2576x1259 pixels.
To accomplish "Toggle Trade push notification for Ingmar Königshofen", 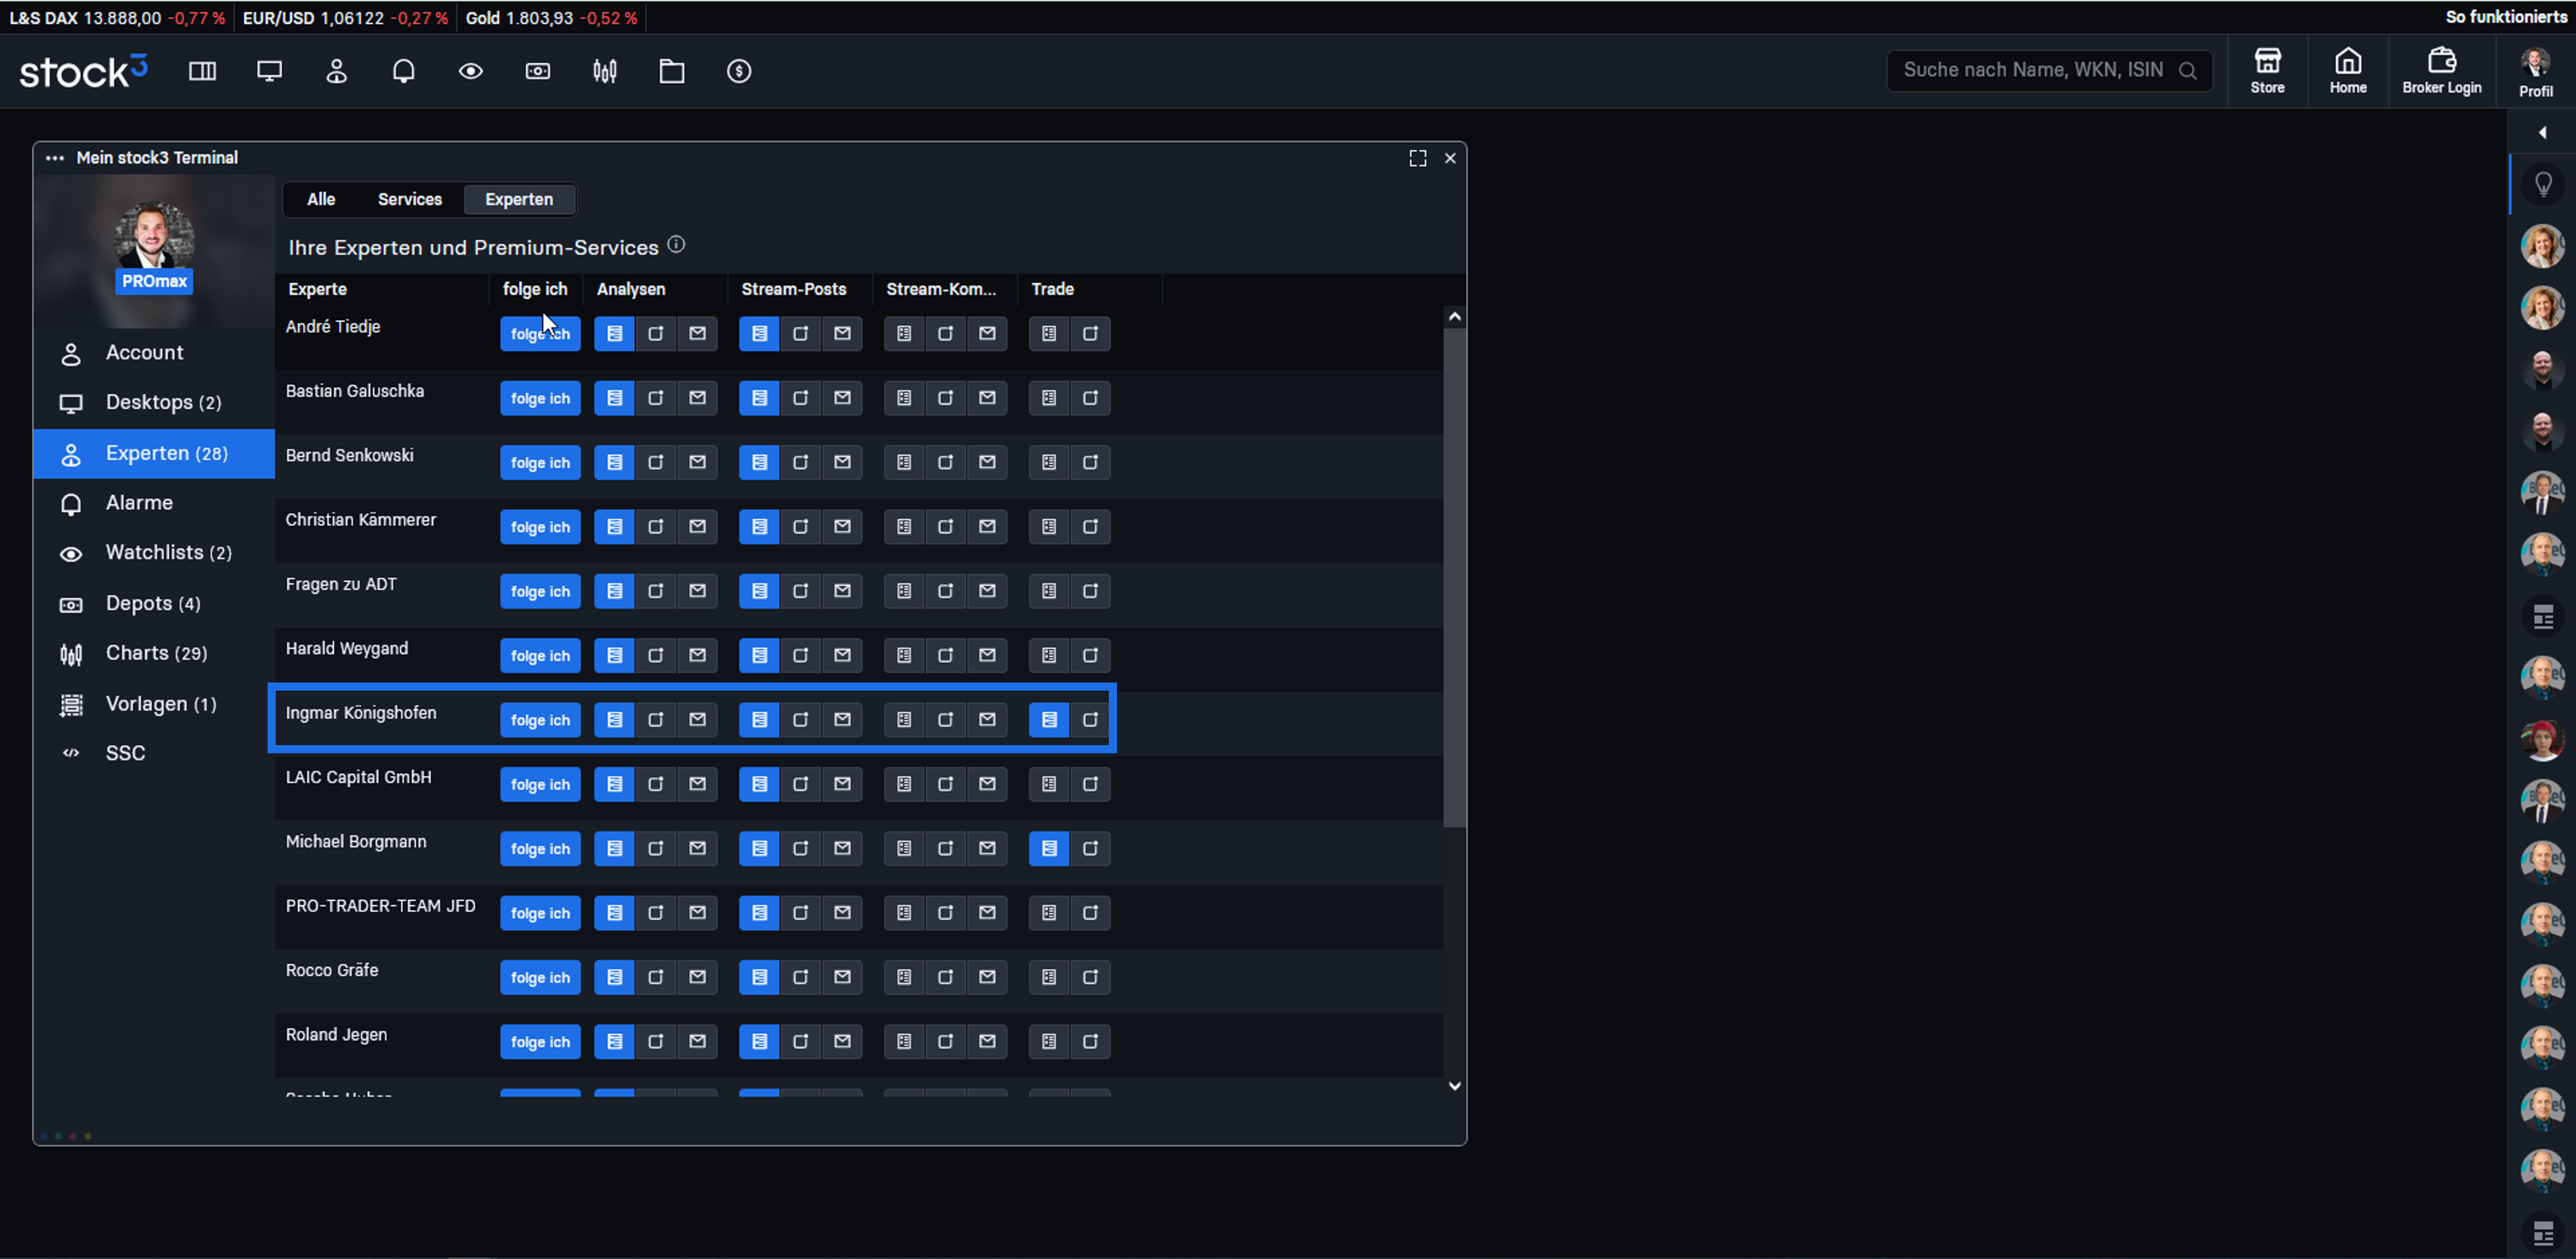I will (1090, 720).
